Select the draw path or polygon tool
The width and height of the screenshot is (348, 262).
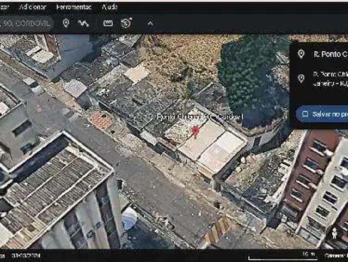point(83,23)
